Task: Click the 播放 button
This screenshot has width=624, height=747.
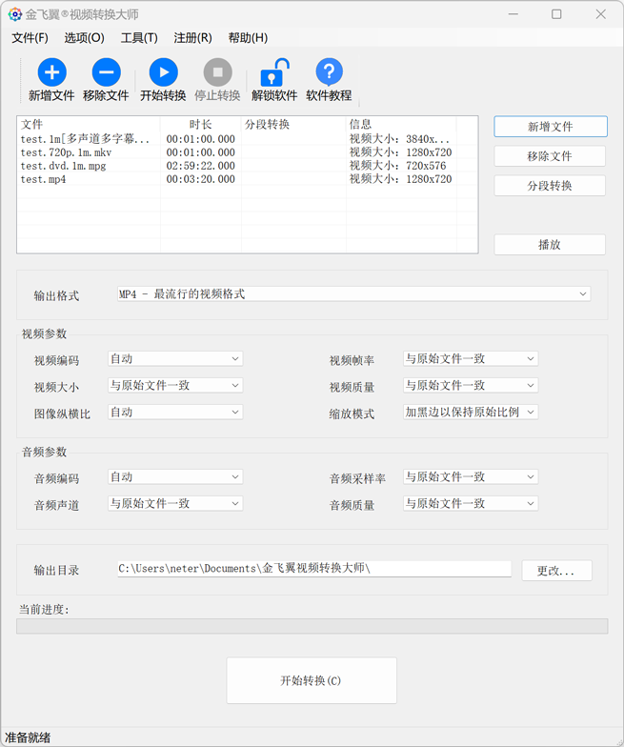Action: pyautogui.click(x=550, y=245)
